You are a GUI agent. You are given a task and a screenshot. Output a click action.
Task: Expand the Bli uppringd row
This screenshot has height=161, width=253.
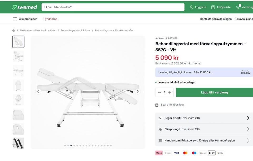tap(248, 129)
